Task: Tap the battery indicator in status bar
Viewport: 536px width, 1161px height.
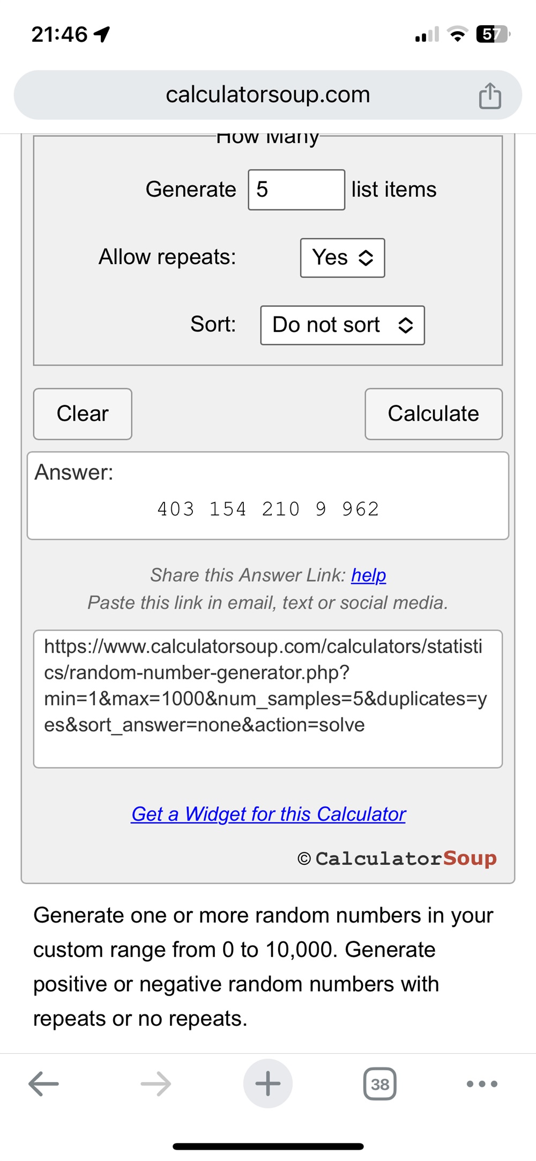Action: click(492, 34)
